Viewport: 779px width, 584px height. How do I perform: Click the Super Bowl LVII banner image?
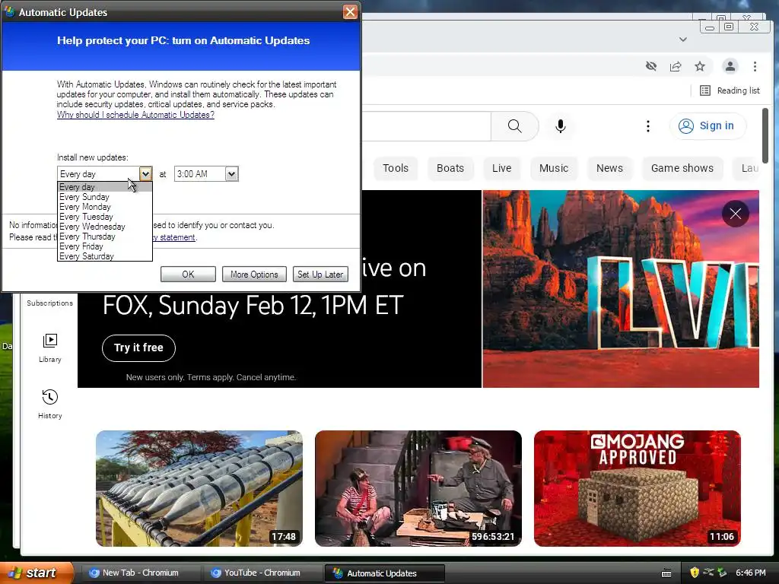[x=621, y=288]
